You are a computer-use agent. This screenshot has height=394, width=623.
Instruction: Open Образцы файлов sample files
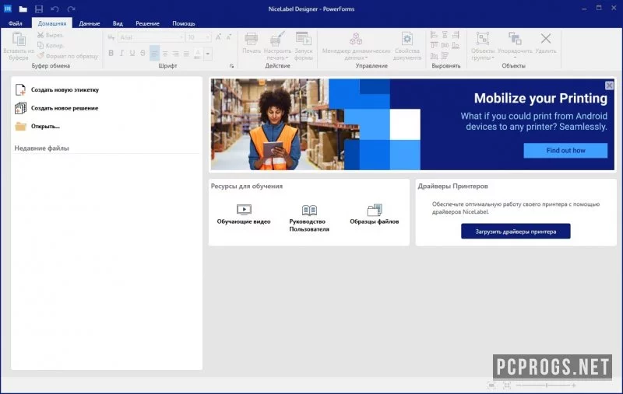(375, 214)
